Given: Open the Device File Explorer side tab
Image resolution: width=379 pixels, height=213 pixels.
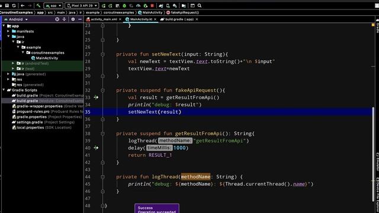Looking at the screenshot, I should click(377, 195).
